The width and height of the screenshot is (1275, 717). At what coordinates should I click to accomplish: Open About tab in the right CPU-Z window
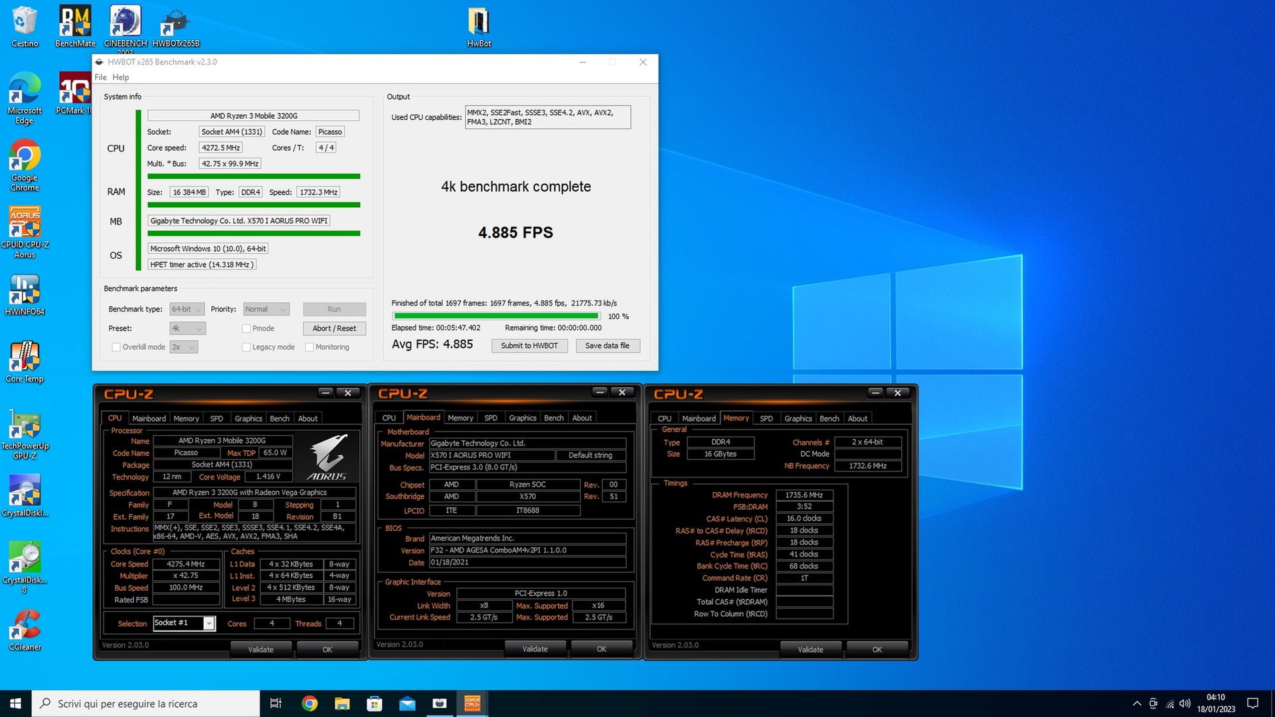click(x=857, y=418)
